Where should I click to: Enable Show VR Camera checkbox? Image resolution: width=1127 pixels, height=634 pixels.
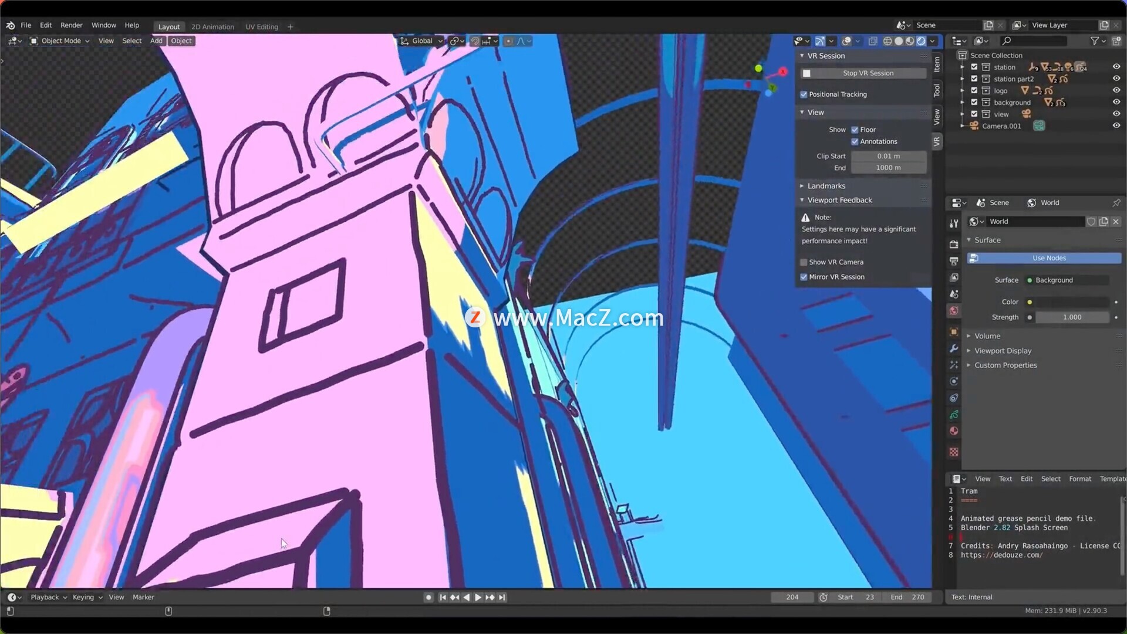click(804, 262)
